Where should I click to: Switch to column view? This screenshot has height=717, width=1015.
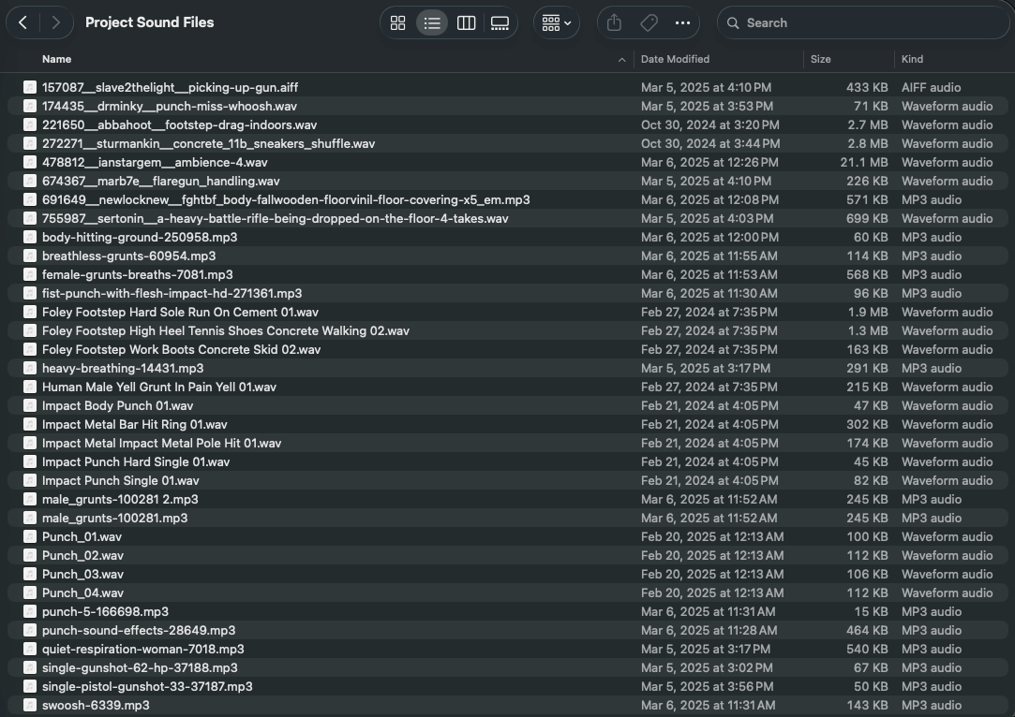[466, 23]
